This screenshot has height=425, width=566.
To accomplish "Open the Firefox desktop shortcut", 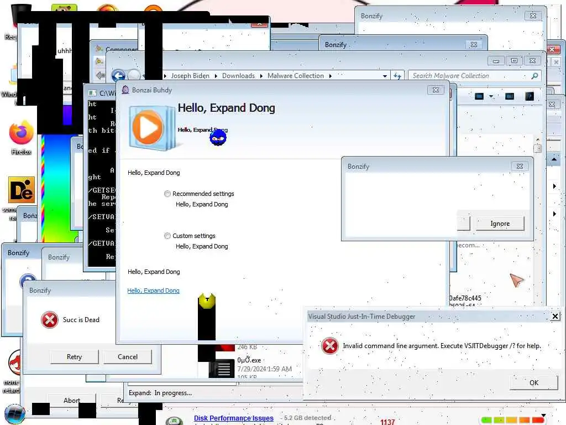I will [22, 133].
